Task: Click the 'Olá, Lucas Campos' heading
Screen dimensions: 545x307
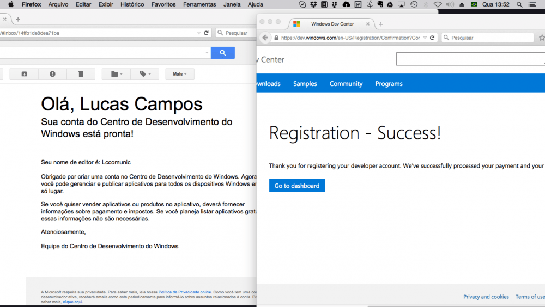Action: [122, 104]
